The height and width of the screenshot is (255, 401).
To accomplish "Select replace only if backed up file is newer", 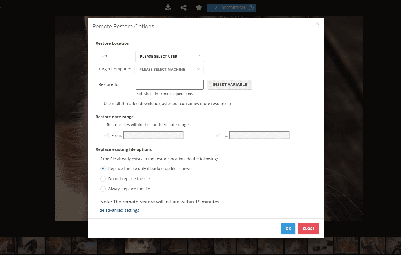I will coord(103,169).
